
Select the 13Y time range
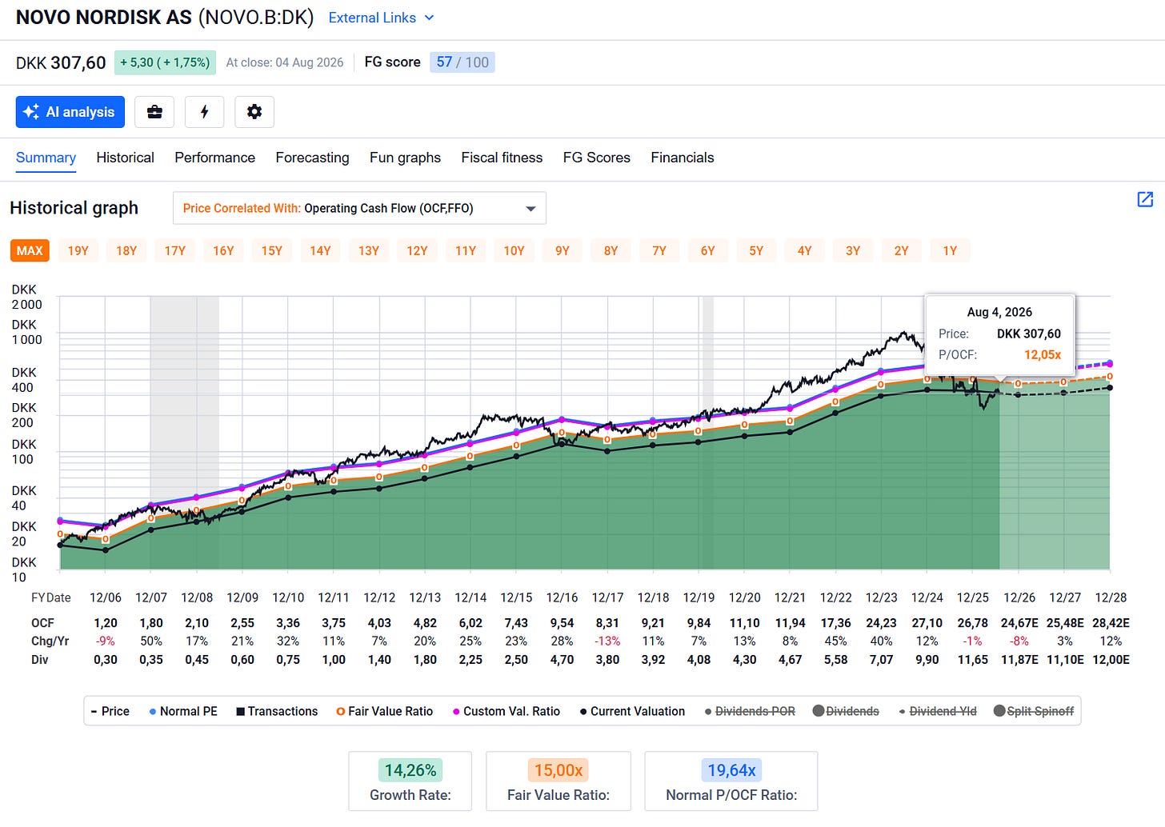click(x=369, y=250)
